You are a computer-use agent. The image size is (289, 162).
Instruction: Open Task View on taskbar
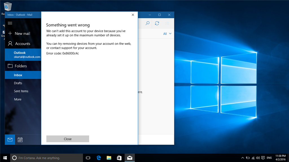88,158
